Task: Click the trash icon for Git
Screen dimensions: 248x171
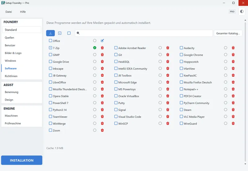Action: [168, 55]
